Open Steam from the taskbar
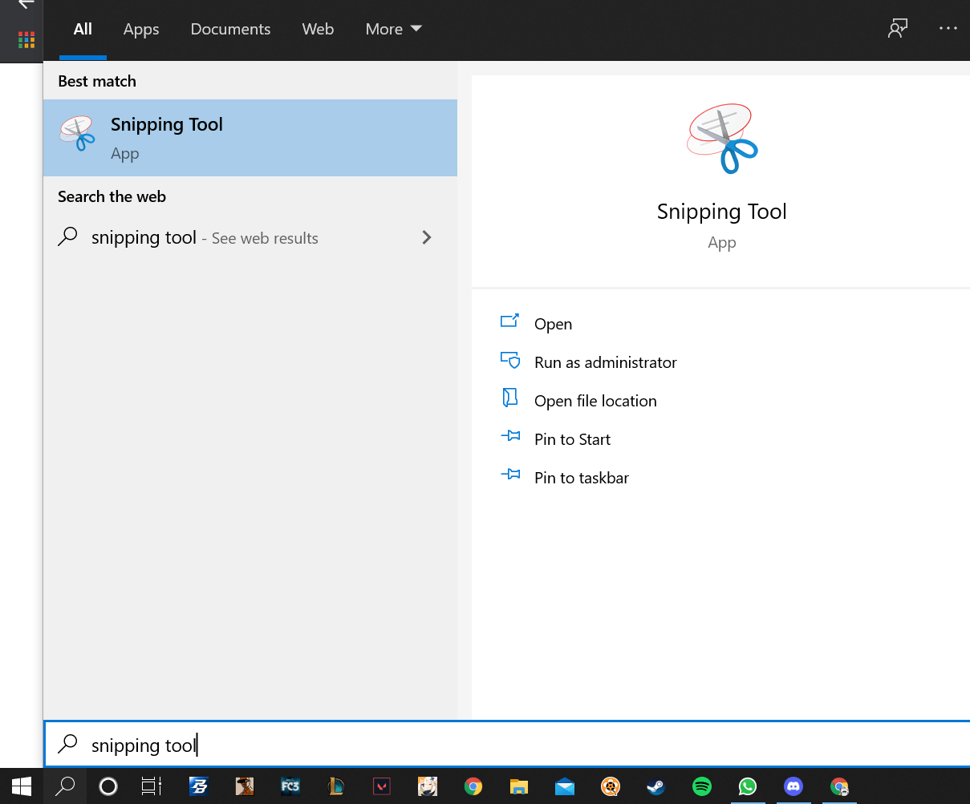The image size is (970, 804). 656,786
